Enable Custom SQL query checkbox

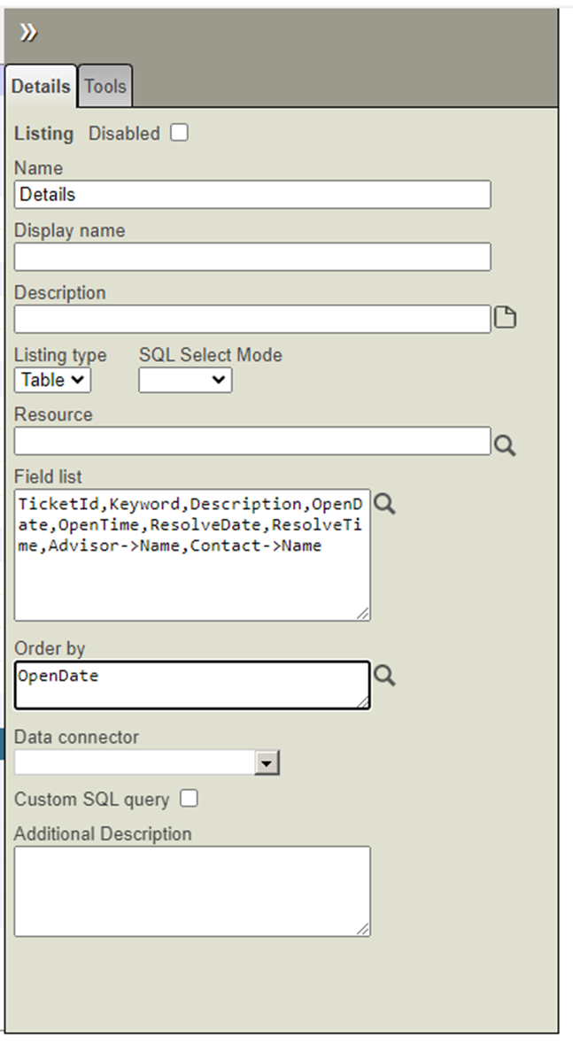tap(189, 799)
